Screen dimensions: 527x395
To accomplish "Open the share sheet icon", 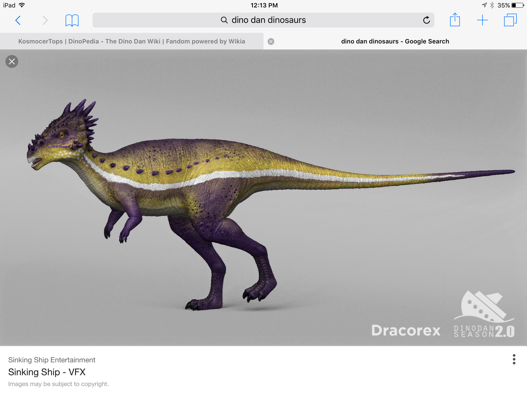I will point(455,20).
